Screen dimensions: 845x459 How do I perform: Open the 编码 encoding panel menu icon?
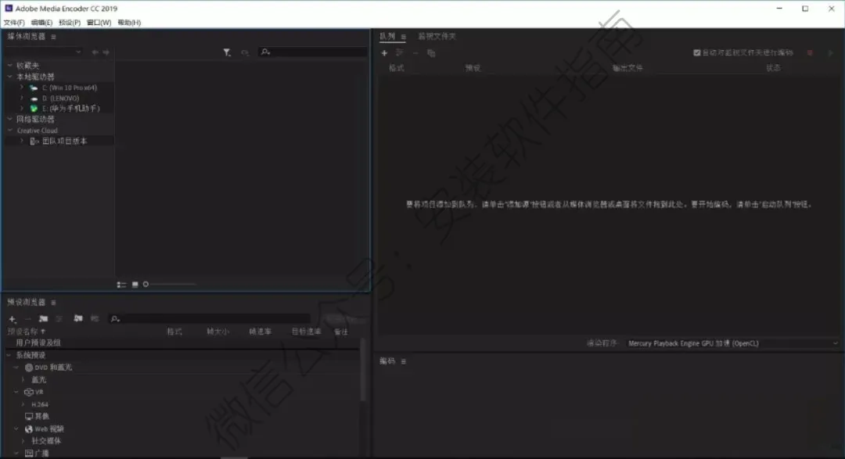tap(403, 361)
